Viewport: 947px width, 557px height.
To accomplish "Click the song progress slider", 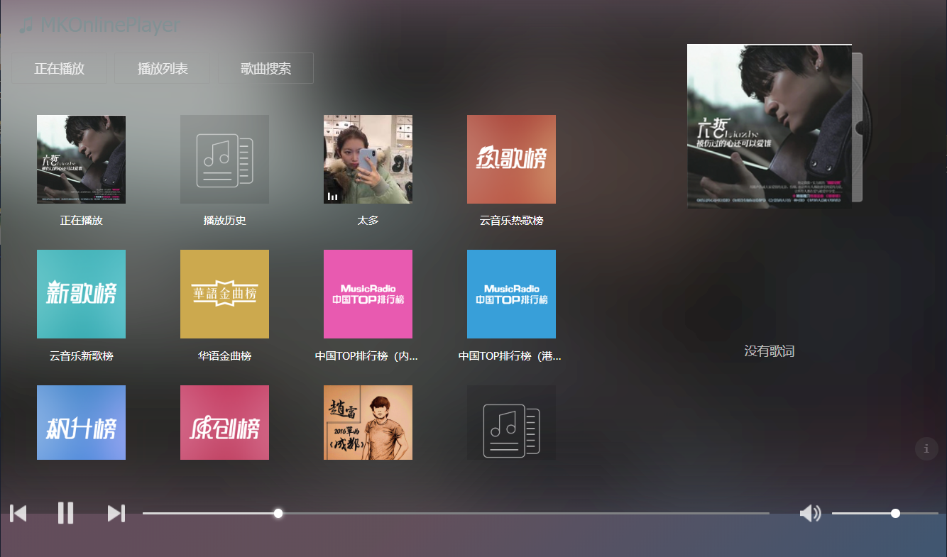I will (x=456, y=513).
